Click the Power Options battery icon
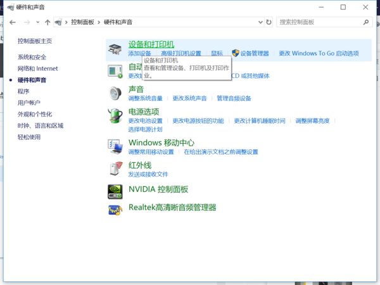This screenshot has height=285, width=380. point(115,115)
